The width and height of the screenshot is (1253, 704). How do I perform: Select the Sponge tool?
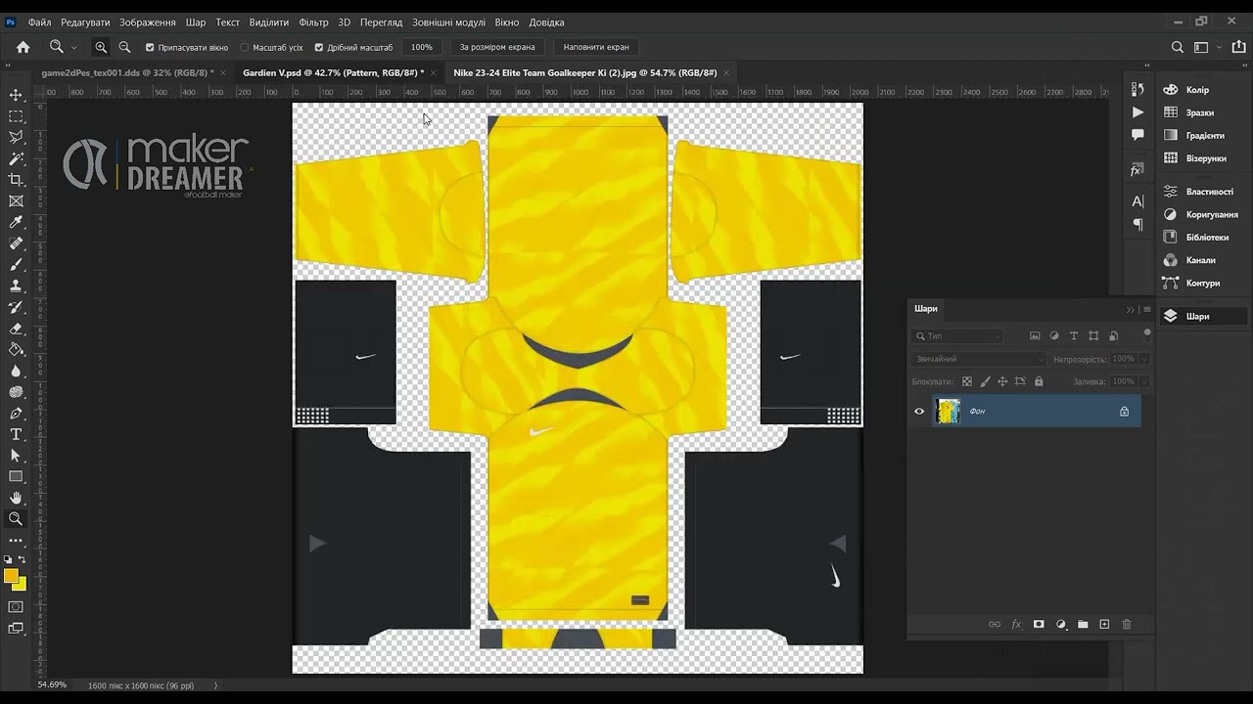[16, 392]
